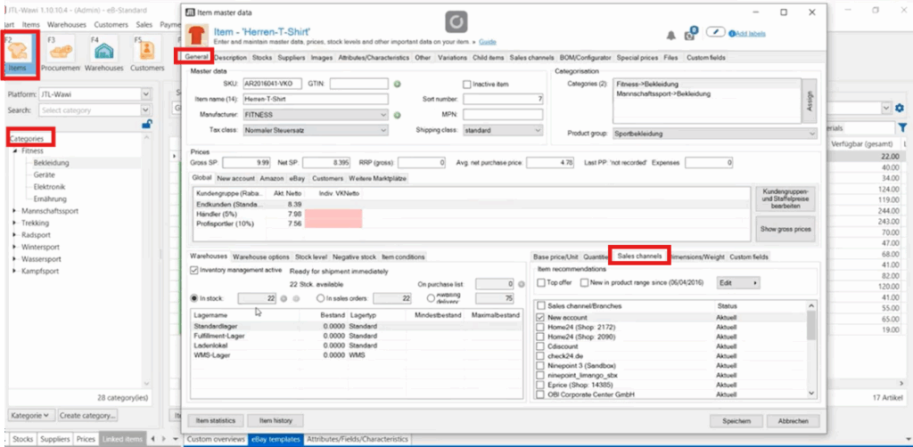Check Home24 (Shop: 2172) channel
The height and width of the screenshot is (447, 913).
(540, 328)
